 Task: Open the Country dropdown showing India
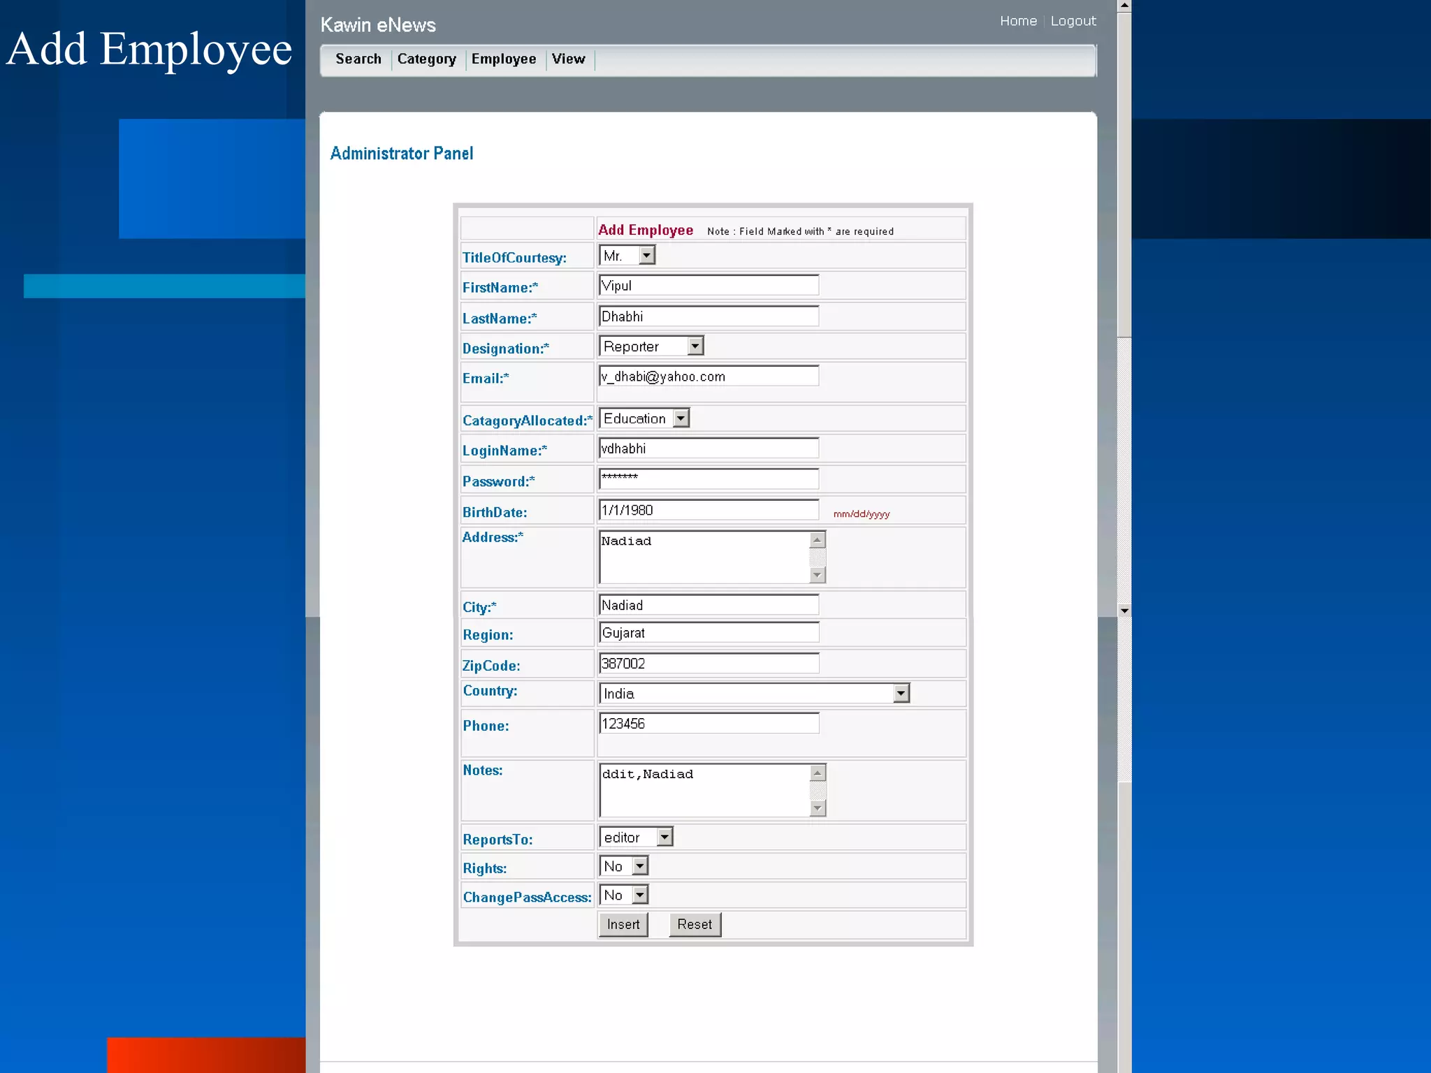coord(754,693)
